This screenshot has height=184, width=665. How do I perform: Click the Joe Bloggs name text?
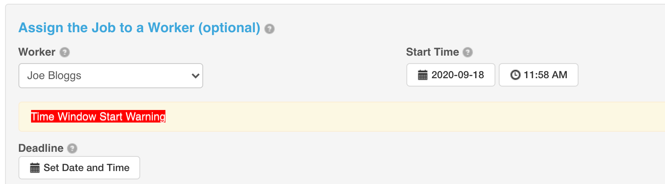[54, 76]
